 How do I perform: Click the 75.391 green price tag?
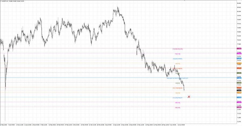[239, 73]
